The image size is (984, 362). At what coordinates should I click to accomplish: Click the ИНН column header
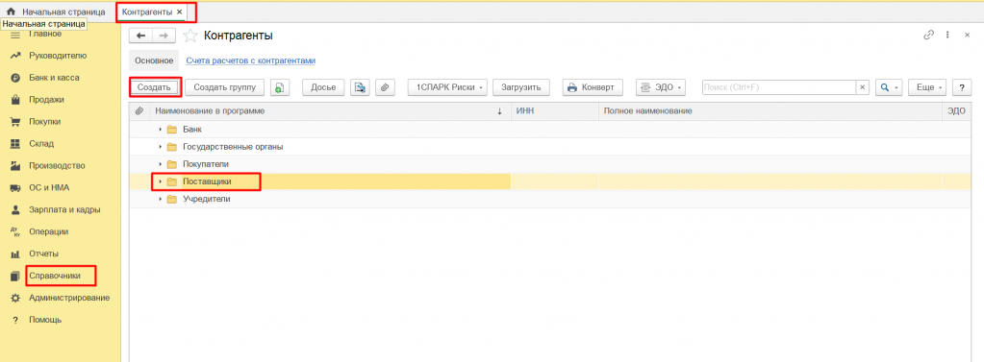[x=555, y=110]
